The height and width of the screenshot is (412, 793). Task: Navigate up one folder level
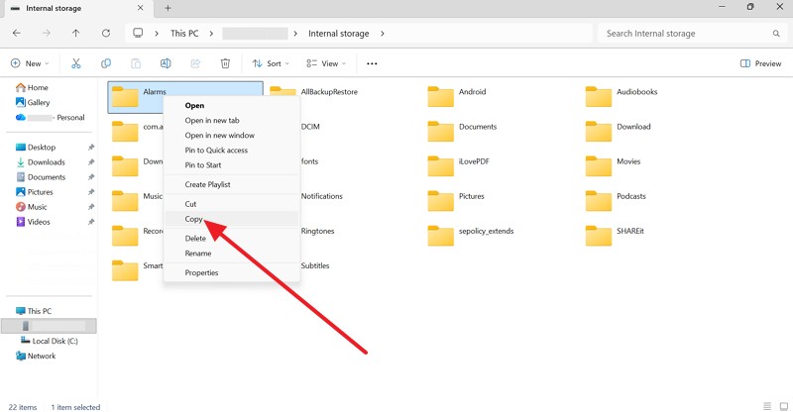pyautogui.click(x=76, y=33)
